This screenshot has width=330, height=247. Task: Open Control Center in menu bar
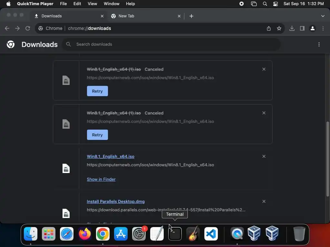275,4
